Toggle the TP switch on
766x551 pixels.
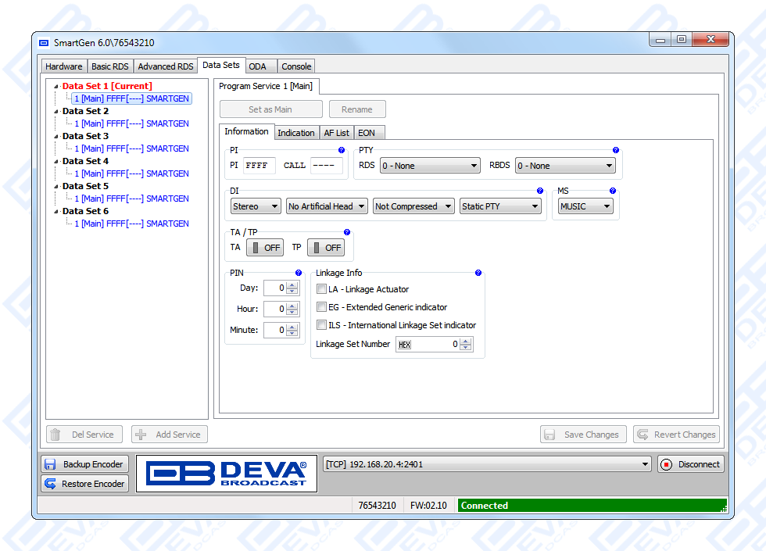click(x=326, y=248)
